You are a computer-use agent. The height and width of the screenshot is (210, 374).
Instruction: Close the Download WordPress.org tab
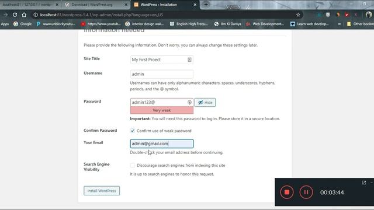[x=126, y=5]
